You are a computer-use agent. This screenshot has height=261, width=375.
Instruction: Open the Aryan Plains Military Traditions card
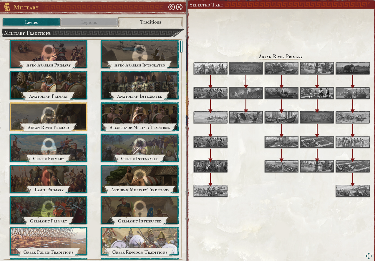tap(140, 117)
